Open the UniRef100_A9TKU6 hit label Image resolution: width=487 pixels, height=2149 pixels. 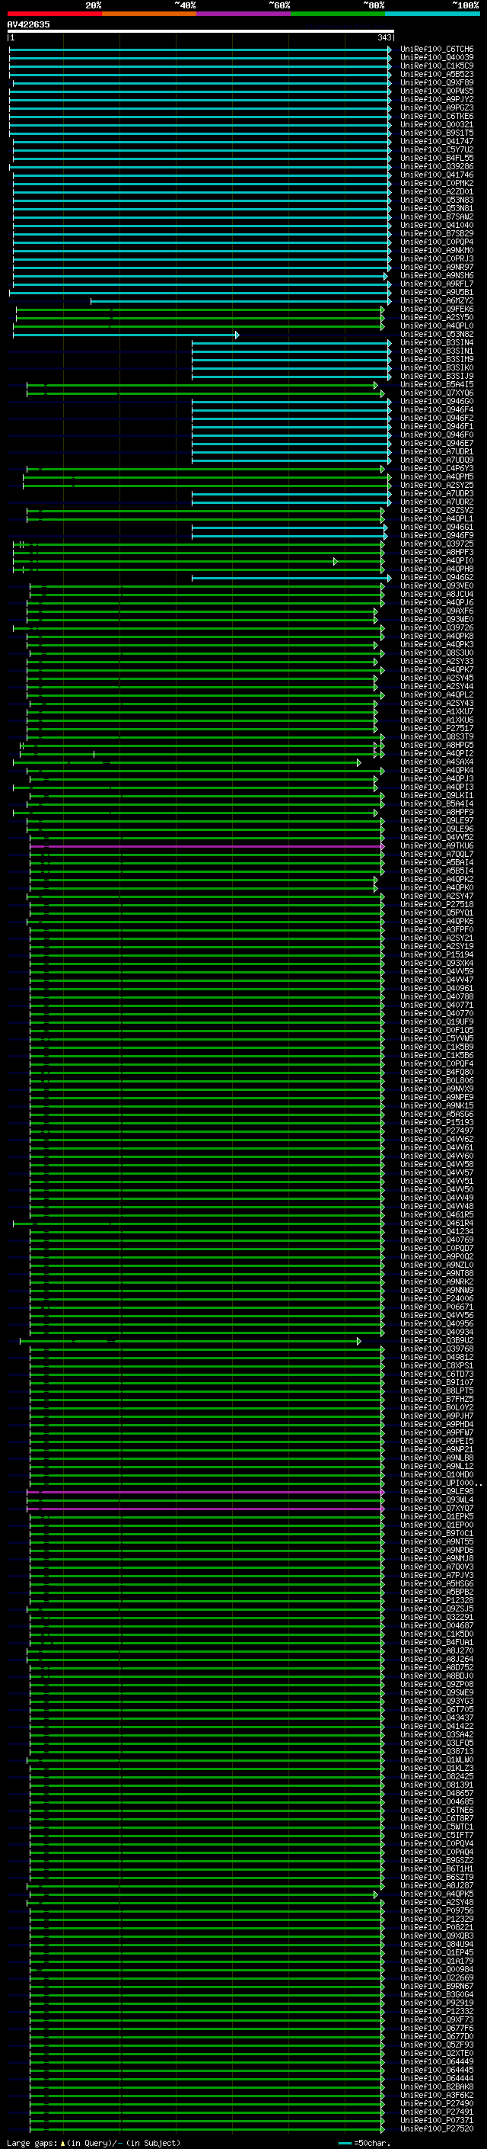click(437, 846)
